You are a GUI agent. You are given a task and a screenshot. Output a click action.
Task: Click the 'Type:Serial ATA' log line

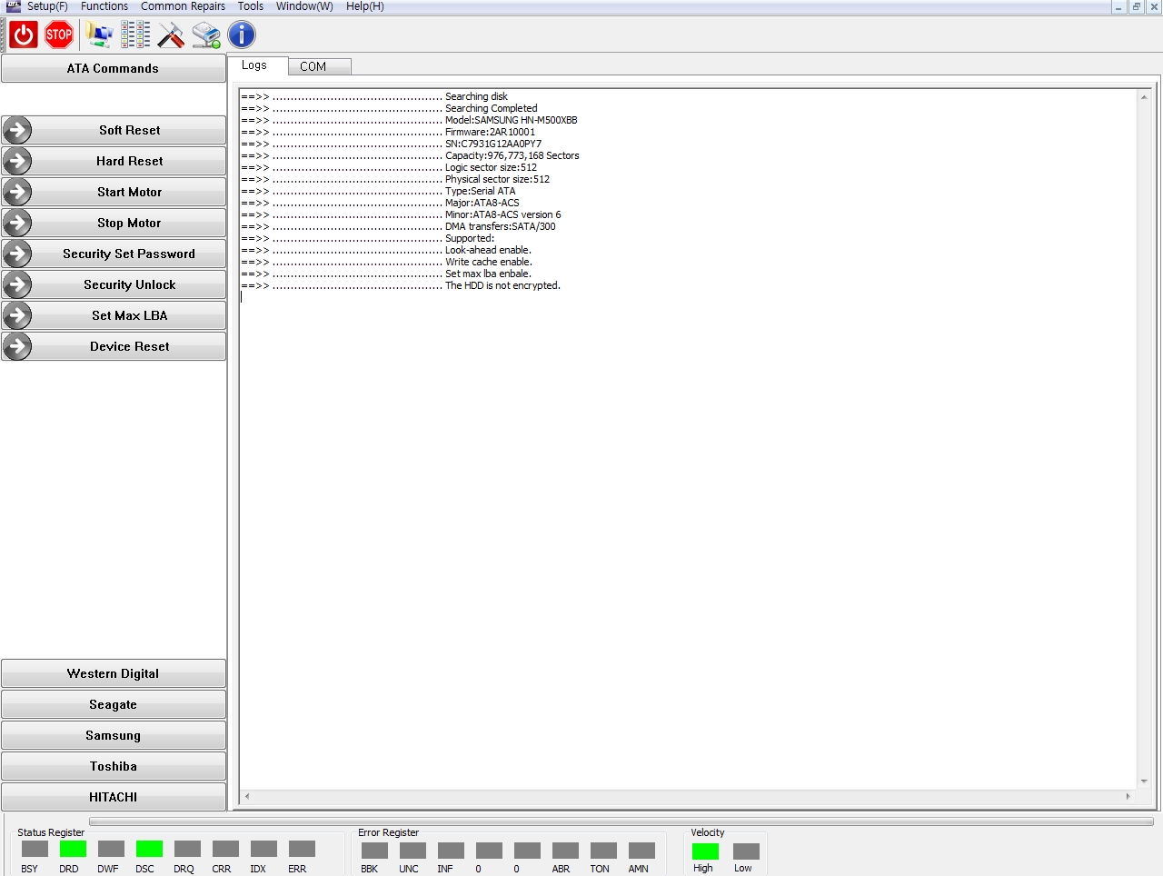tap(481, 191)
